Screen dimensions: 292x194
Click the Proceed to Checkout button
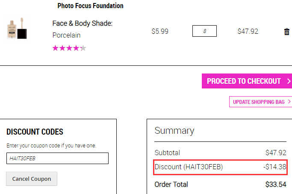[x=247, y=81]
